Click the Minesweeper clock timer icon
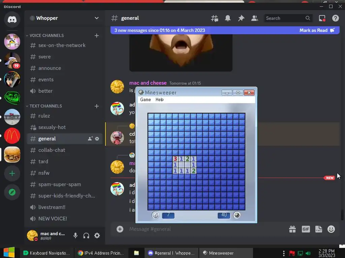The height and width of the screenshot is (258, 345). tap(155, 215)
